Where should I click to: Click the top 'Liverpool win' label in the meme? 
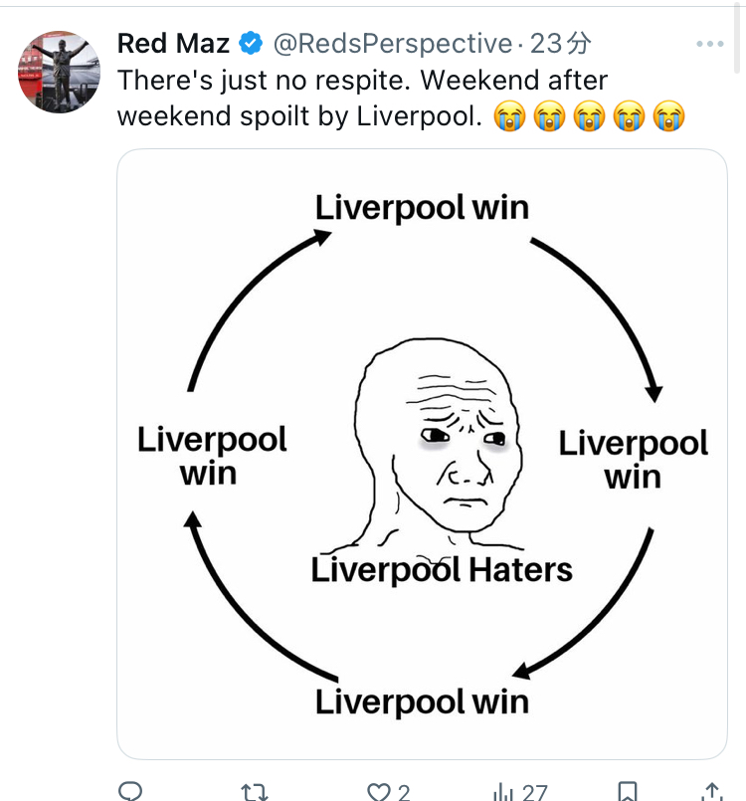coord(422,207)
